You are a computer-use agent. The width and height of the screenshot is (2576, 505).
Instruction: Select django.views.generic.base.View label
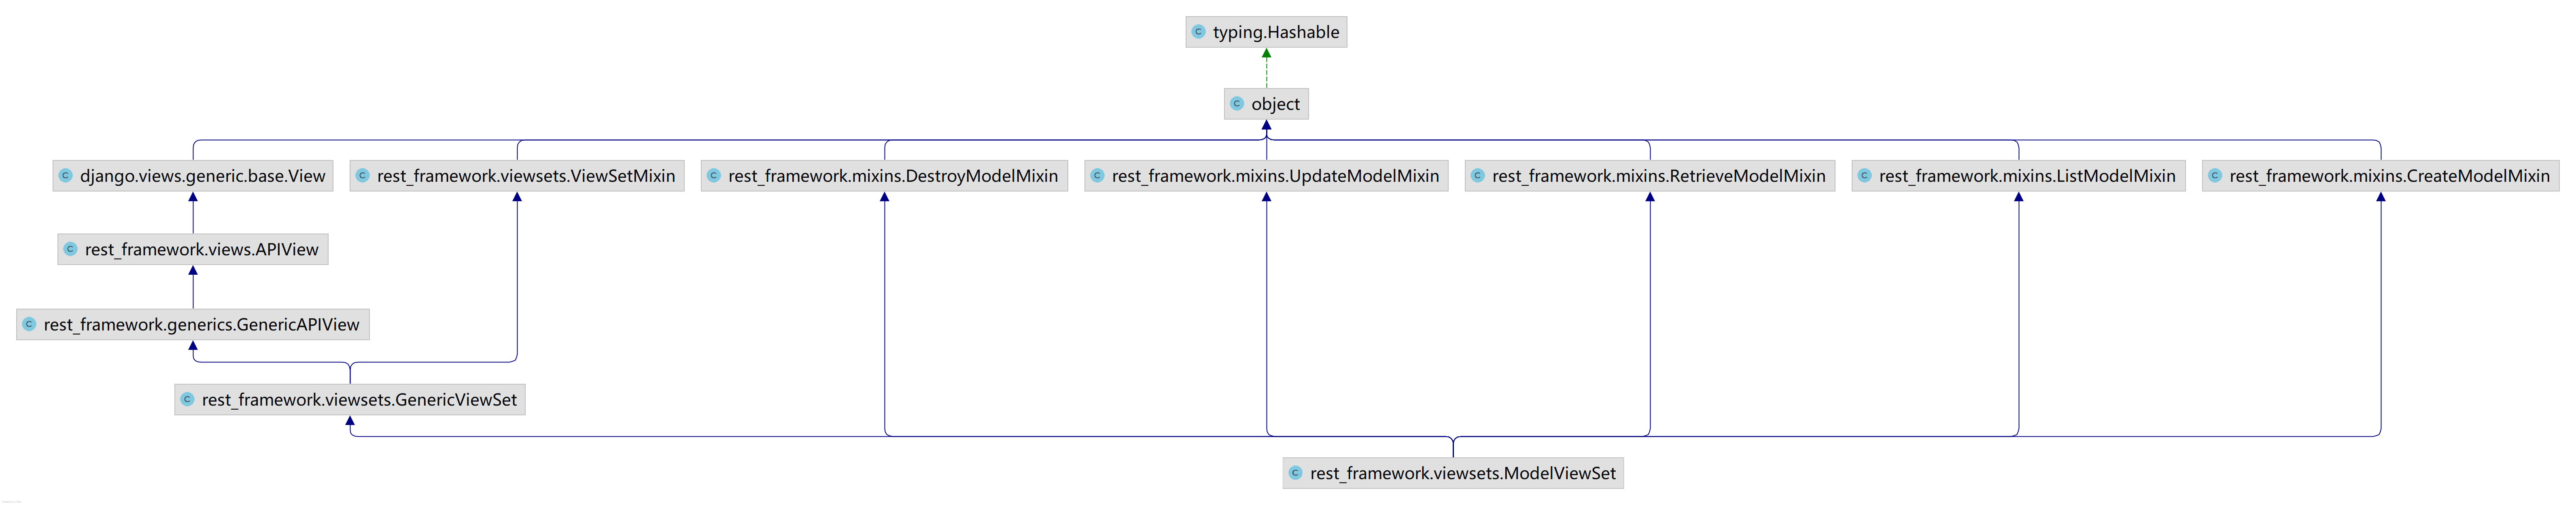pyautogui.click(x=203, y=176)
